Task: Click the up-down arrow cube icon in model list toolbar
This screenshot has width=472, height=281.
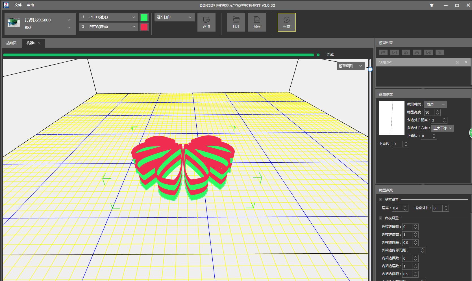Action: click(406, 52)
